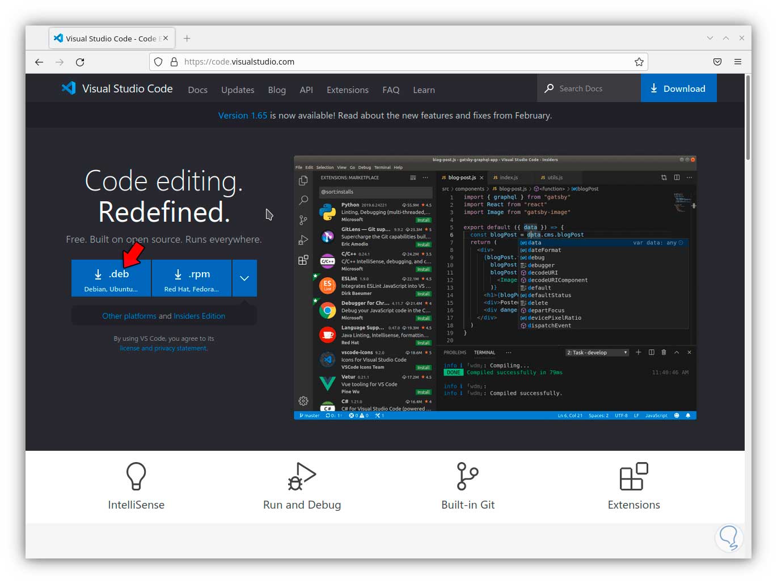Bookmark this page with the star icon

[x=639, y=62]
